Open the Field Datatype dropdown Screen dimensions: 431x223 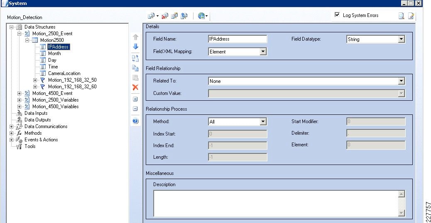coord(402,39)
